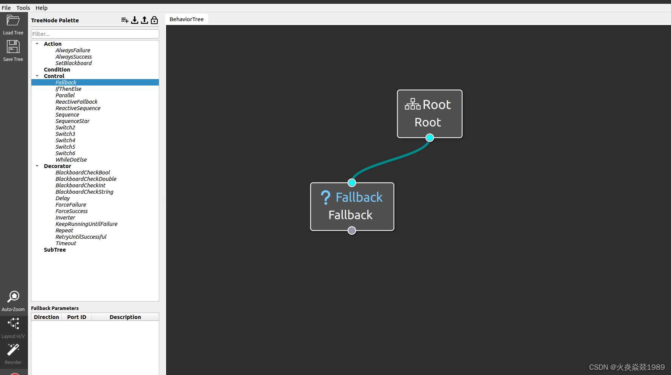Select SetBlackboard action node
This screenshot has height=375, width=671.
pyautogui.click(x=73, y=63)
